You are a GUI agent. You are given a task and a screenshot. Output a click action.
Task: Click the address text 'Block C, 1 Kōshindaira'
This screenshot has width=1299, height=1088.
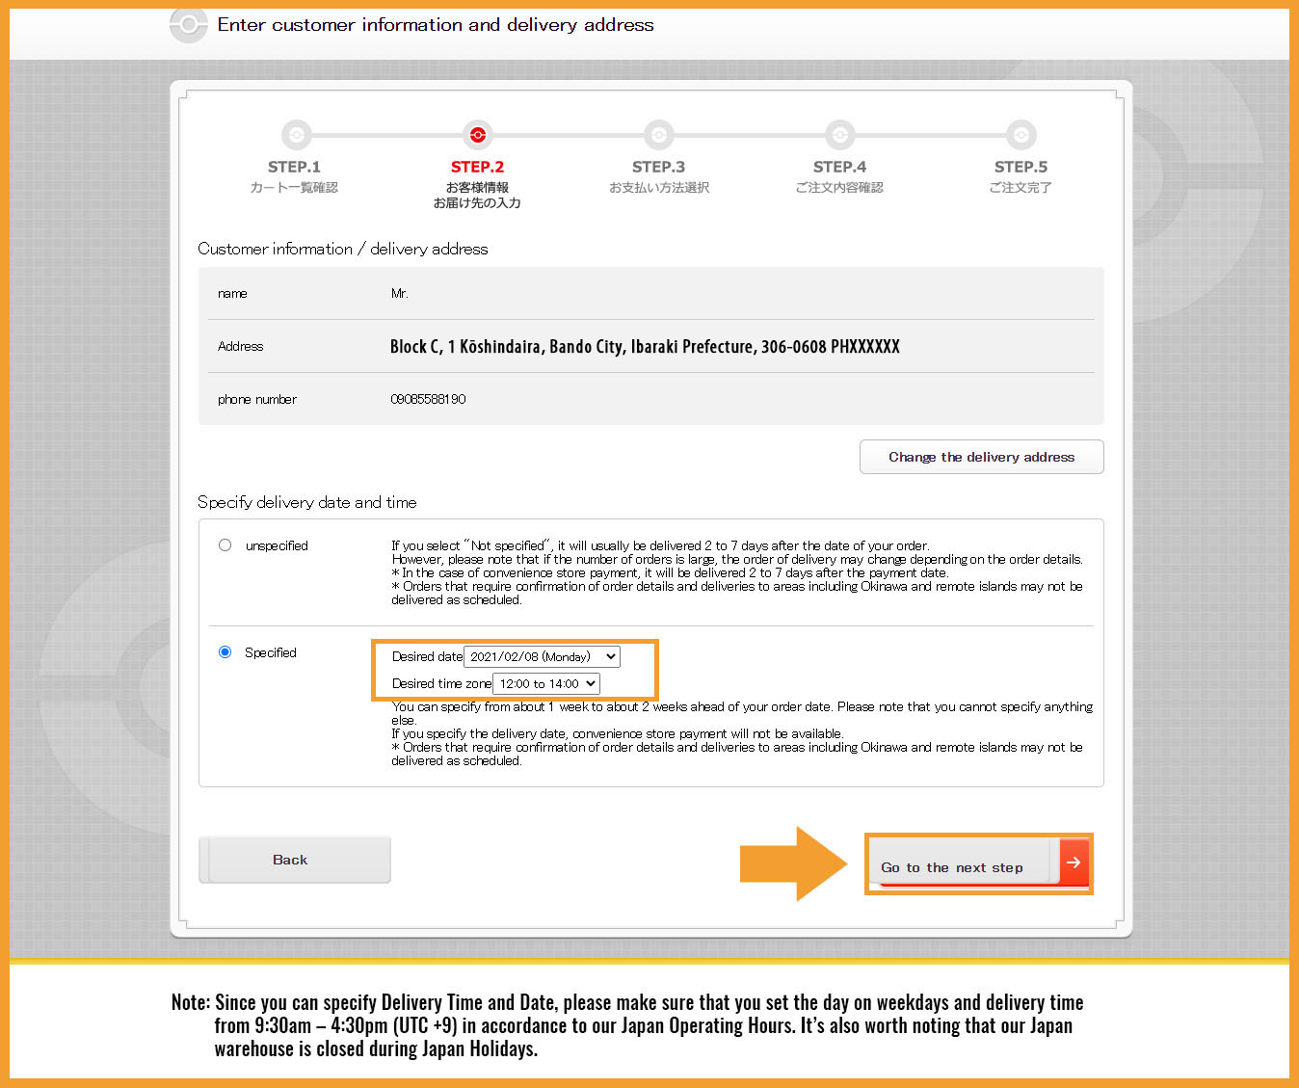coord(467,347)
